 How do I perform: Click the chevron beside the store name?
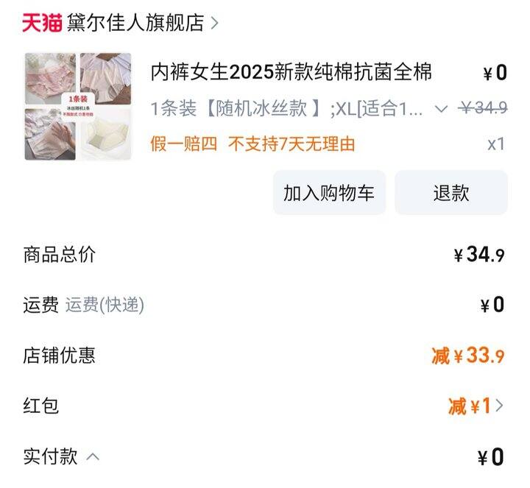[x=215, y=23]
